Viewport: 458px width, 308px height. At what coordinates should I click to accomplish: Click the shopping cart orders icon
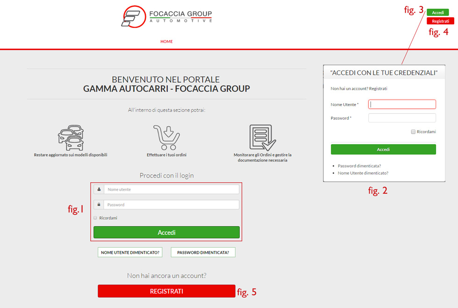[x=166, y=137]
